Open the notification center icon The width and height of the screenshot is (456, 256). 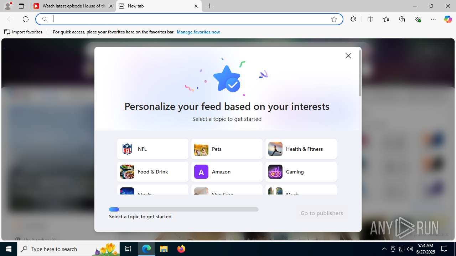pyautogui.click(x=445, y=249)
